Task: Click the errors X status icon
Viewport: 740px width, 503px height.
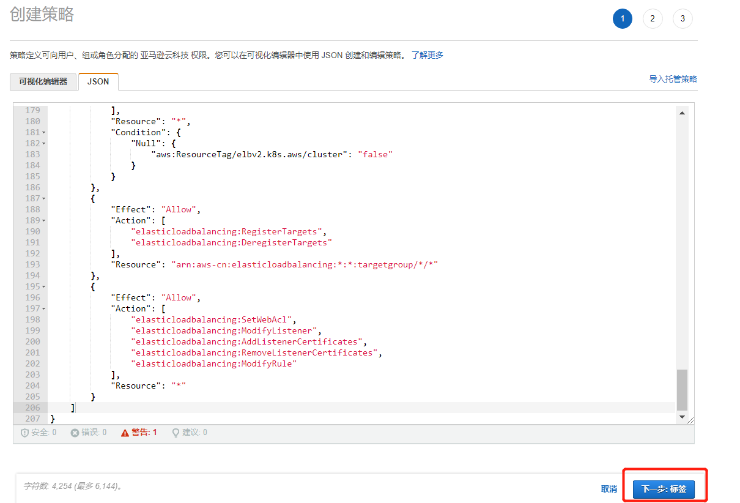Action: [x=75, y=433]
